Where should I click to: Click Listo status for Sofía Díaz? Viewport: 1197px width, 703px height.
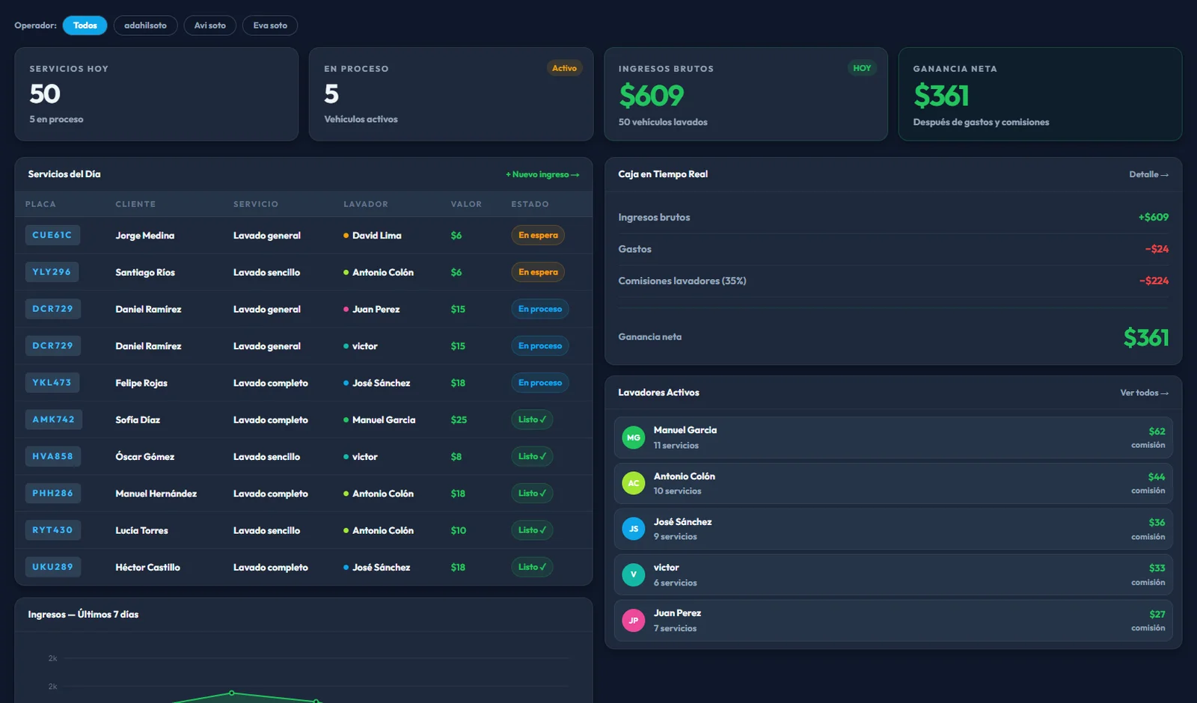click(532, 419)
